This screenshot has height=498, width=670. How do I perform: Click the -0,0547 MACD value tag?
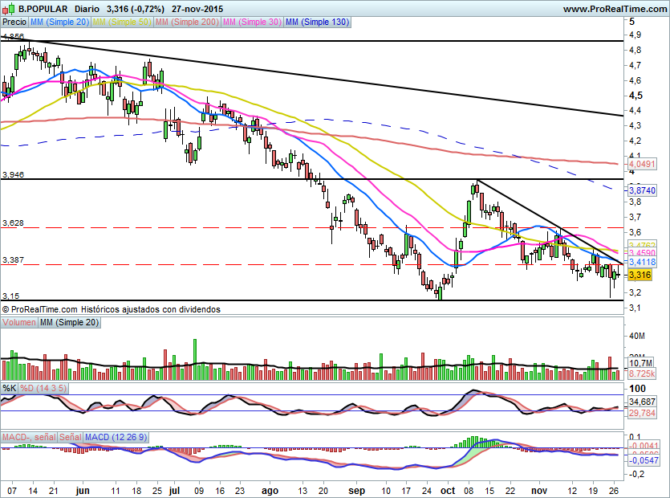point(643,460)
